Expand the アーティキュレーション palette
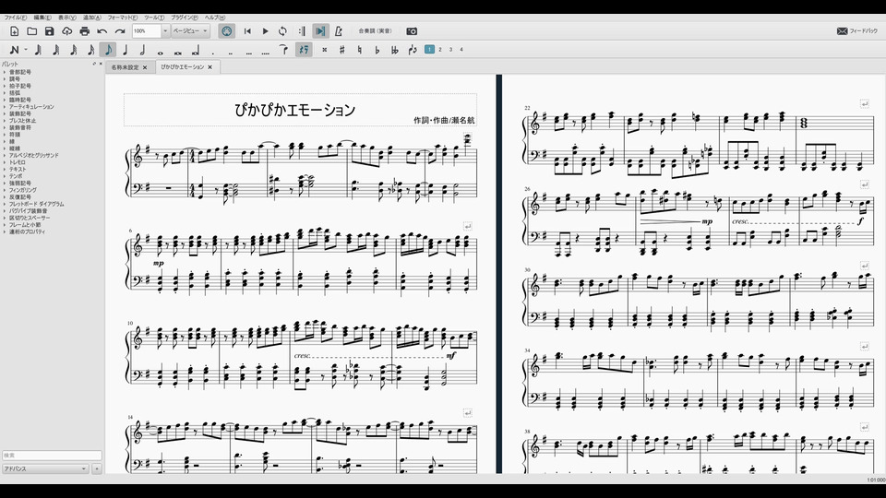The image size is (886, 498). (x=32, y=107)
